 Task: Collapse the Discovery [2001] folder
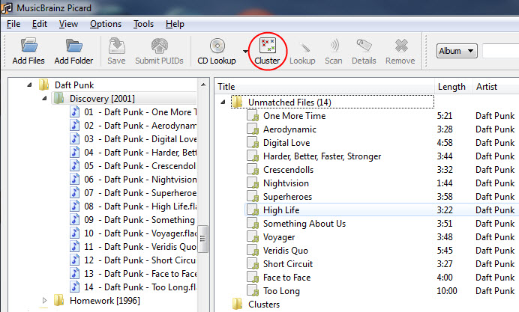point(45,98)
